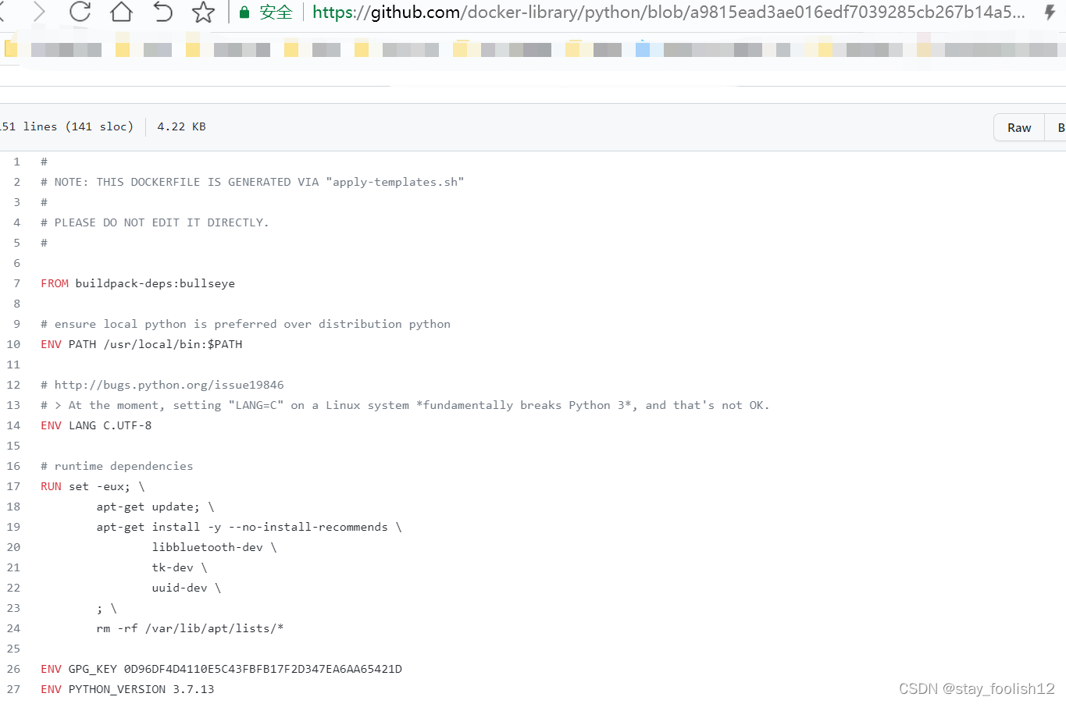Click line number 26 in the gutter
This screenshot has width=1066, height=704.
pos(13,669)
